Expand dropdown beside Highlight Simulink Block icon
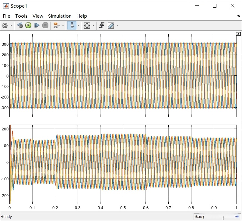The width and height of the screenshot is (242, 221). 63,26
